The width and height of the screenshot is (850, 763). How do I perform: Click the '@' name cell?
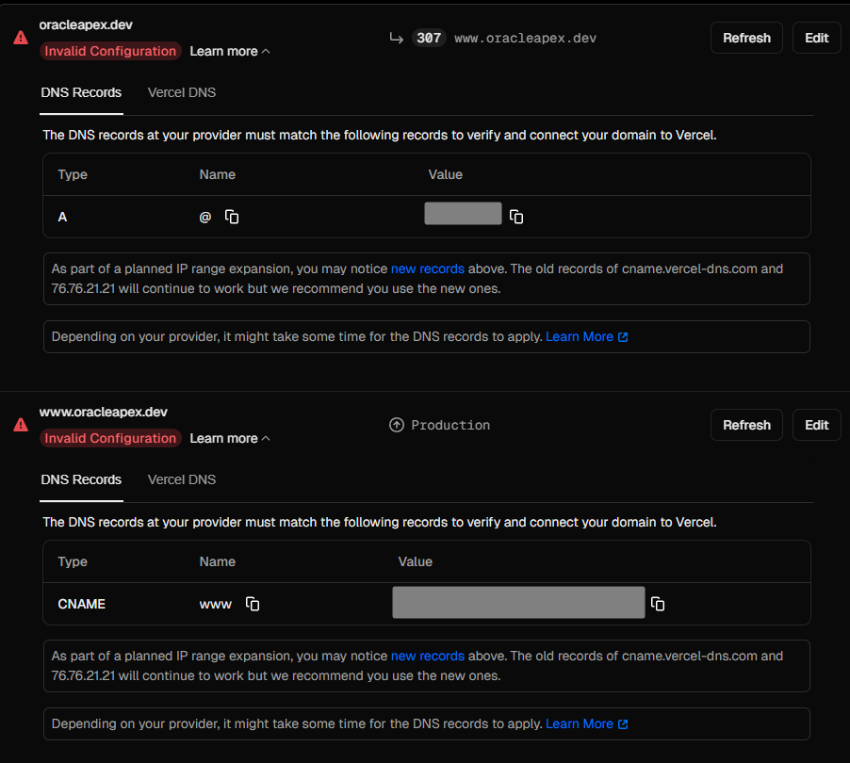(204, 218)
